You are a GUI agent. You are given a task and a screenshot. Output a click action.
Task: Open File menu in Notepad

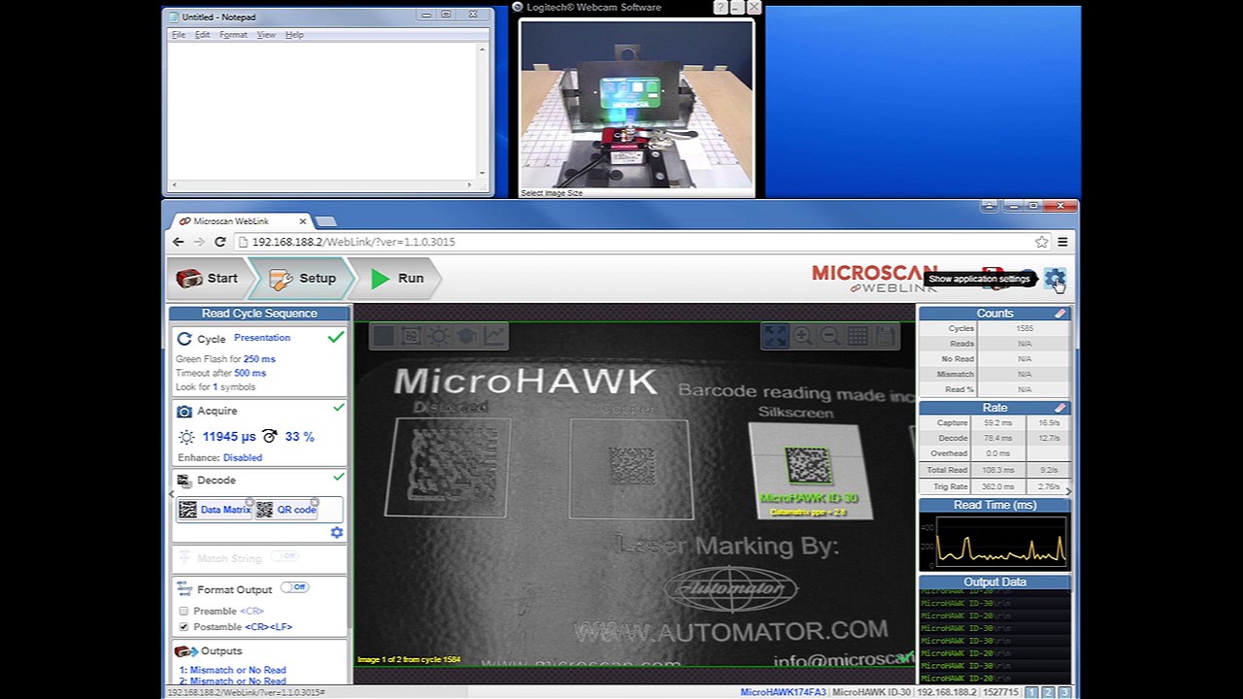click(179, 35)
